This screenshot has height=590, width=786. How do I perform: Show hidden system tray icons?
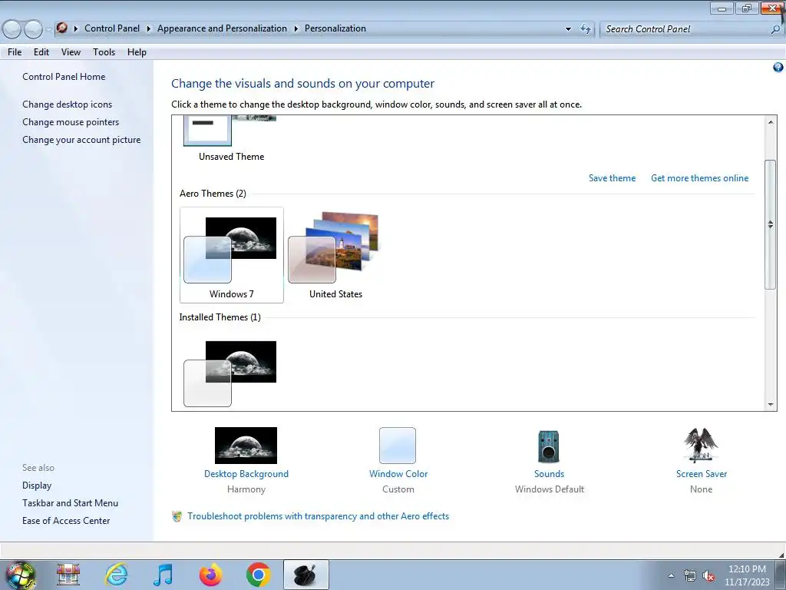[671, 575]
